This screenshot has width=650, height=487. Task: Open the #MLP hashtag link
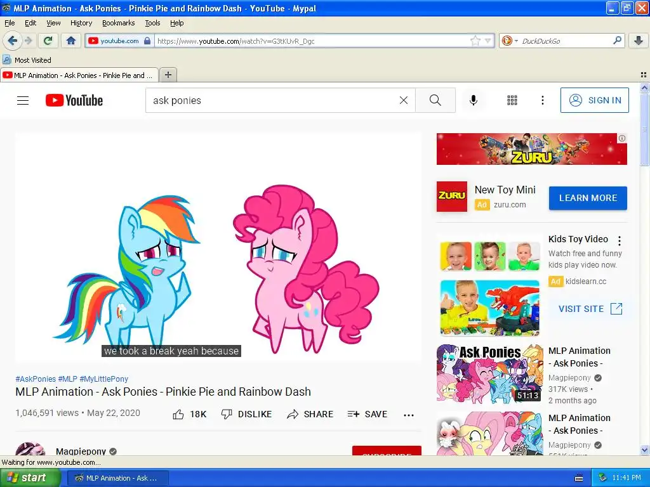(x=67, y=379)
